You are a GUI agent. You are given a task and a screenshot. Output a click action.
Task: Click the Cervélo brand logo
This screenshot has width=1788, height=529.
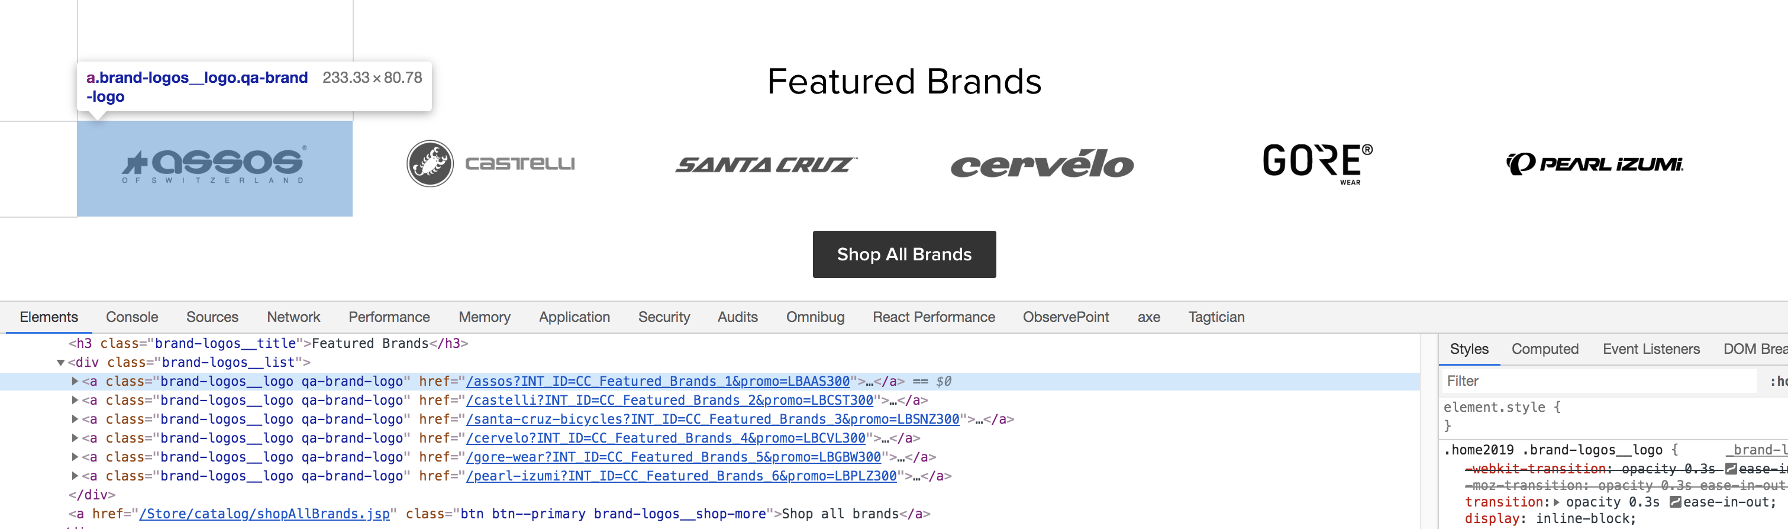[x=1042, y=164]
